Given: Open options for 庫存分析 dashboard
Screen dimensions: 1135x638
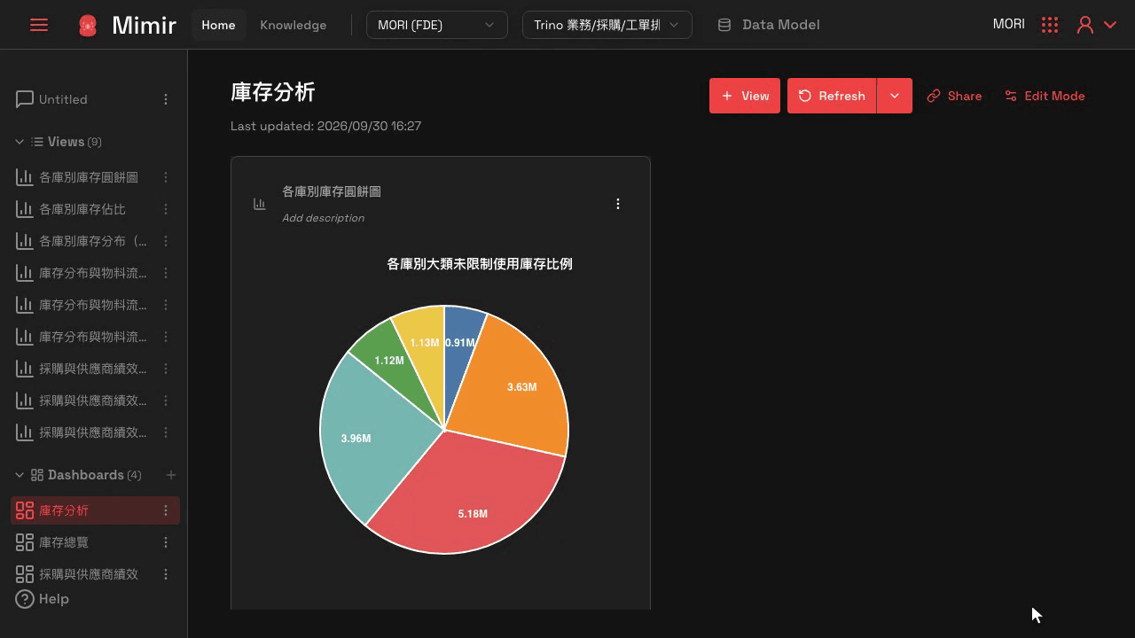Looking at the screenshot, I should pos(166,510).
